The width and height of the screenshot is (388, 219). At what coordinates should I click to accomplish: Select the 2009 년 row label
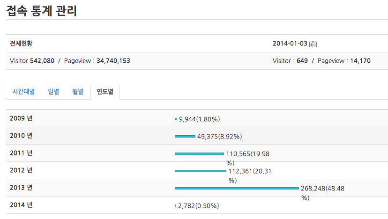tap(21, 118)
